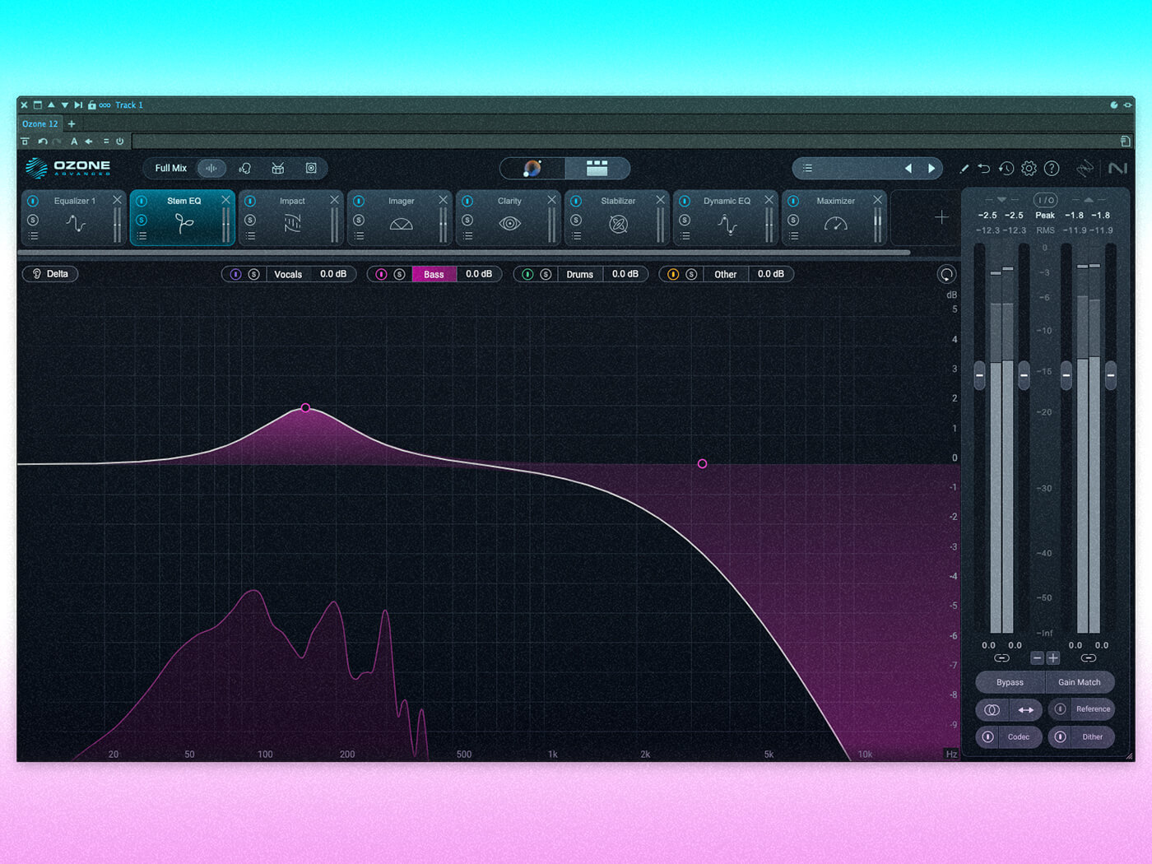
Task: Click the Bypass button
Action: [x=1010, y=682]
